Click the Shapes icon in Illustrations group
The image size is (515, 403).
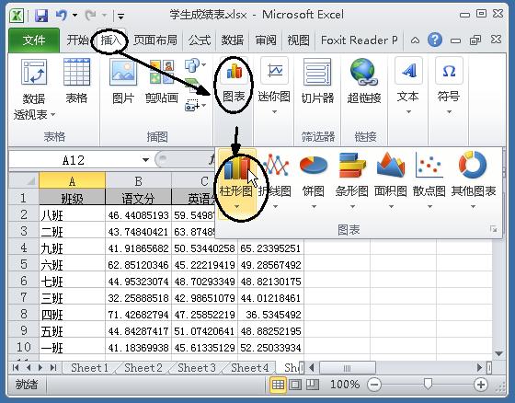pyautogui.click(x=192, y=65)
